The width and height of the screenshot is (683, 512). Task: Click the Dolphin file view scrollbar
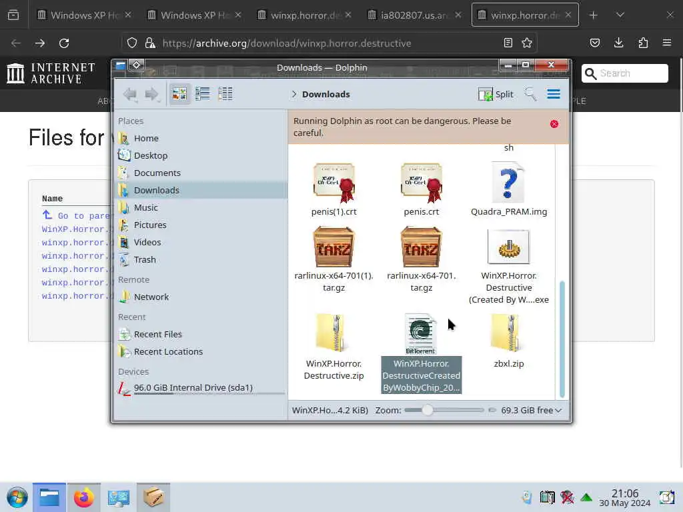pyautogui.click(x=562, y=339)
